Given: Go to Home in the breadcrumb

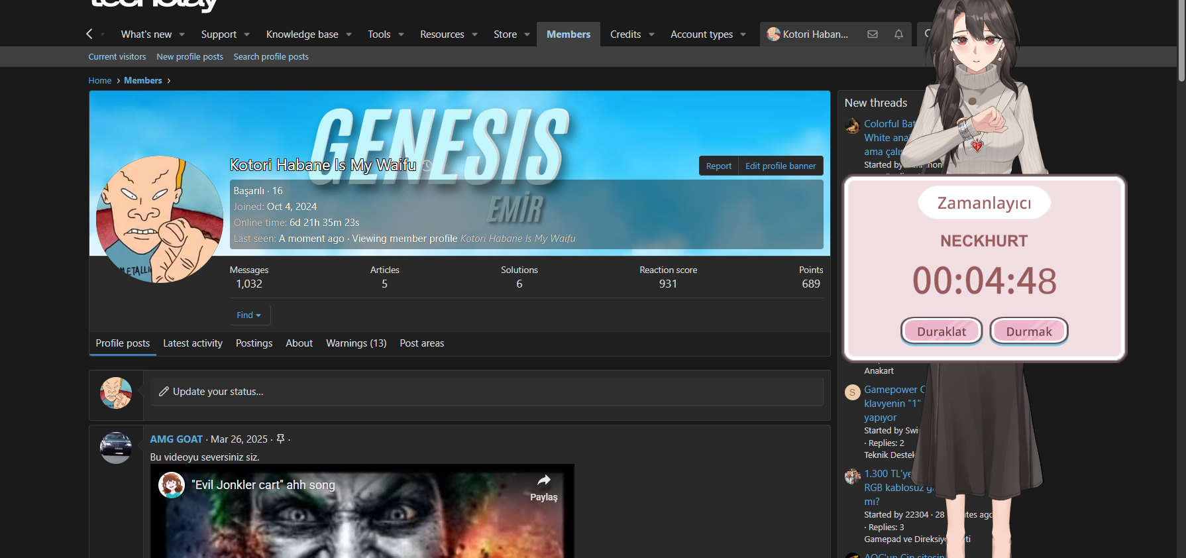Looking at the screenshot, I should (100, 81).
